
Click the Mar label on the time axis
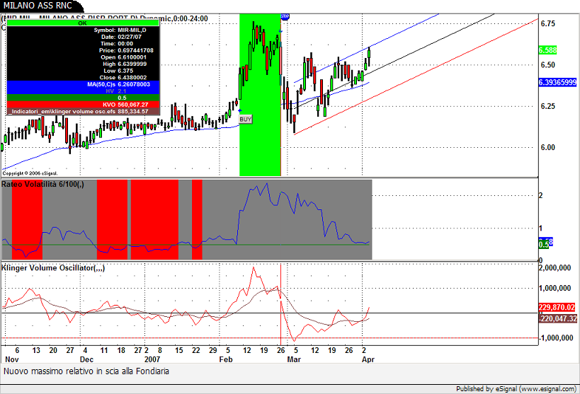pyautogui.click(x=294, y=359)
